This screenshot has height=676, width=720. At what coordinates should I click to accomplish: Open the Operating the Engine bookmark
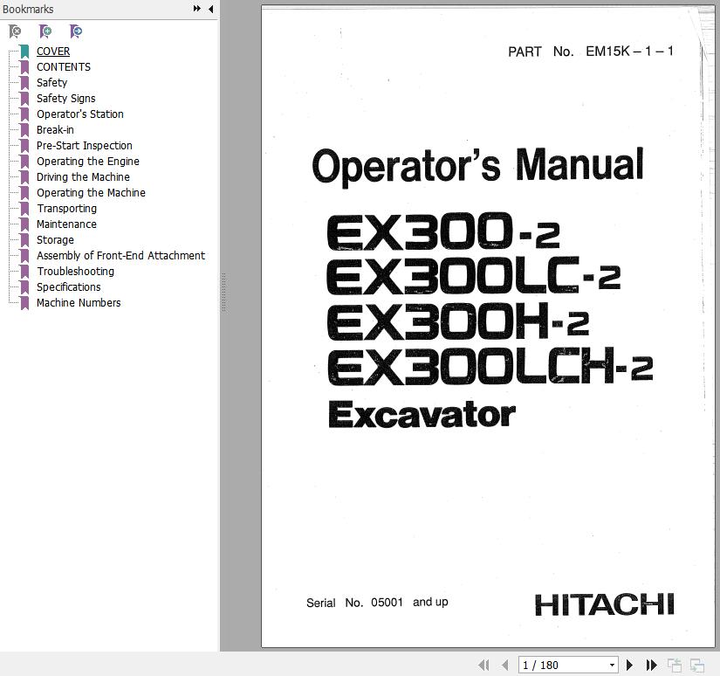click(87, 161)
